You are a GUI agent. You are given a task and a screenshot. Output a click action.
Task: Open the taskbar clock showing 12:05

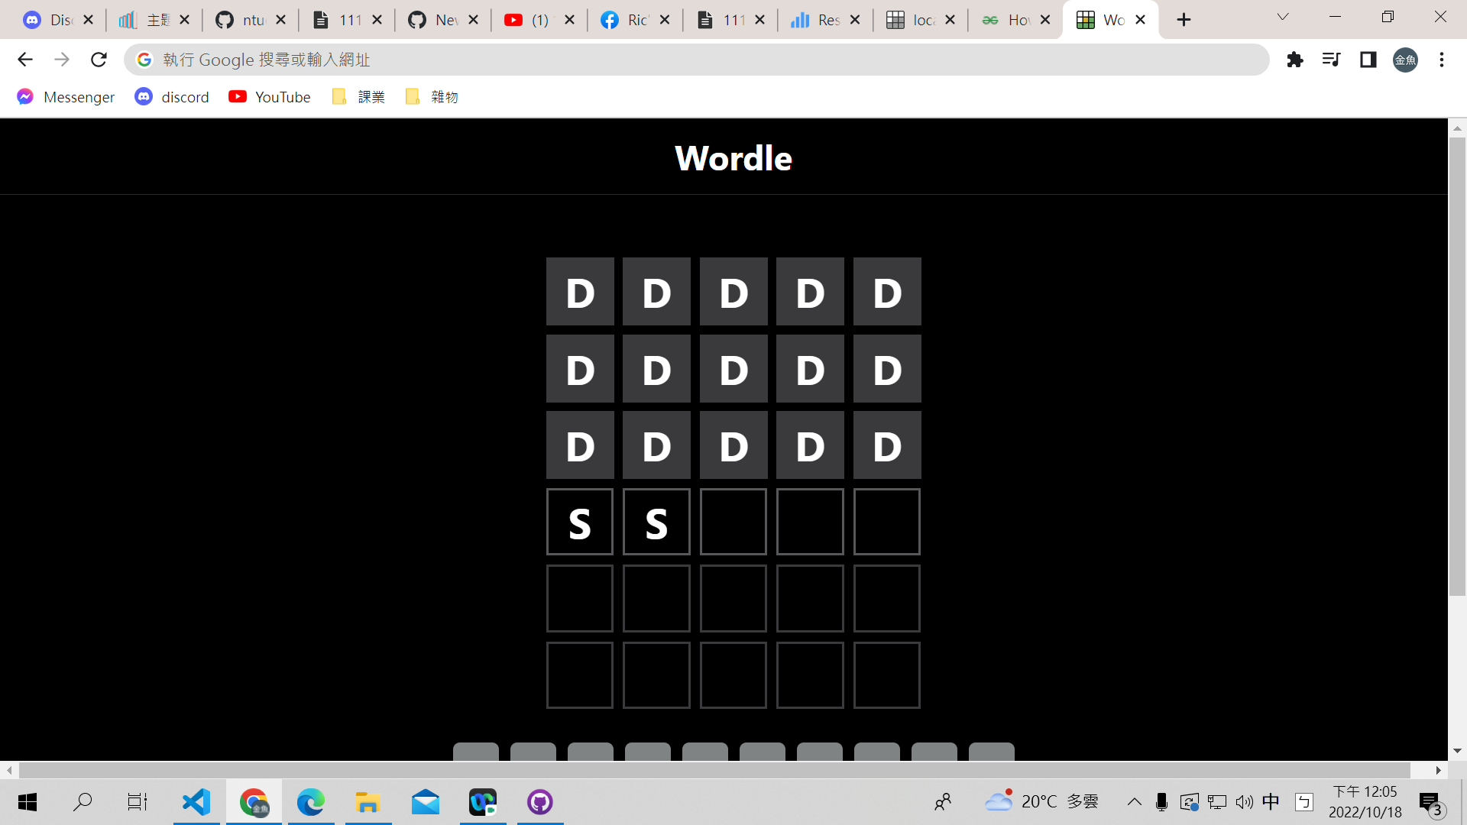[1365, 802]
